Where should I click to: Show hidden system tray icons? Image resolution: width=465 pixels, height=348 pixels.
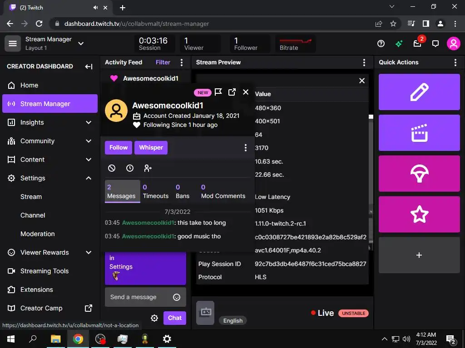384,339
